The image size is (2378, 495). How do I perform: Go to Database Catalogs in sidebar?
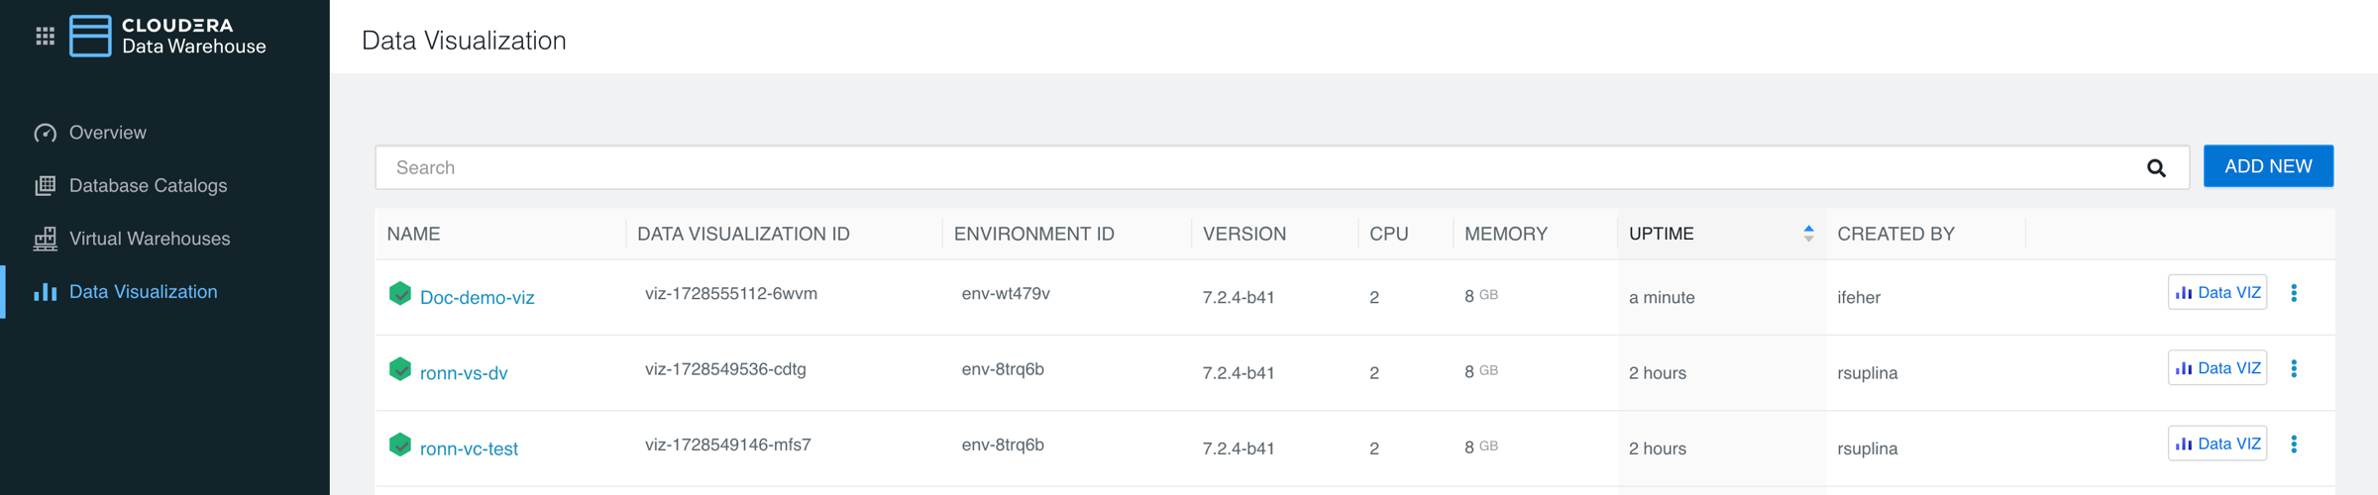[x=148, y=186]
